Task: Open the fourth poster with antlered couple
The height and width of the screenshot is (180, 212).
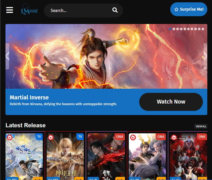Action: coord(147,157)
